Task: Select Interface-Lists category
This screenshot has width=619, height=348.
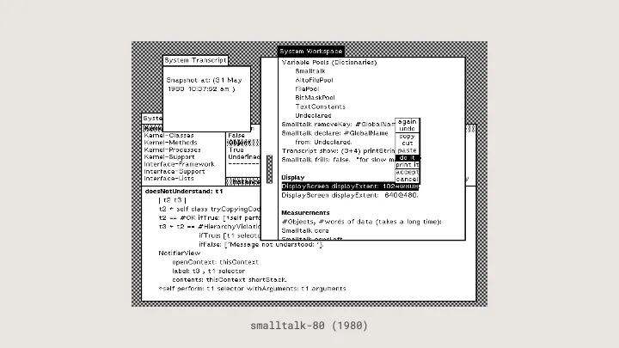Action: (169, 179)
